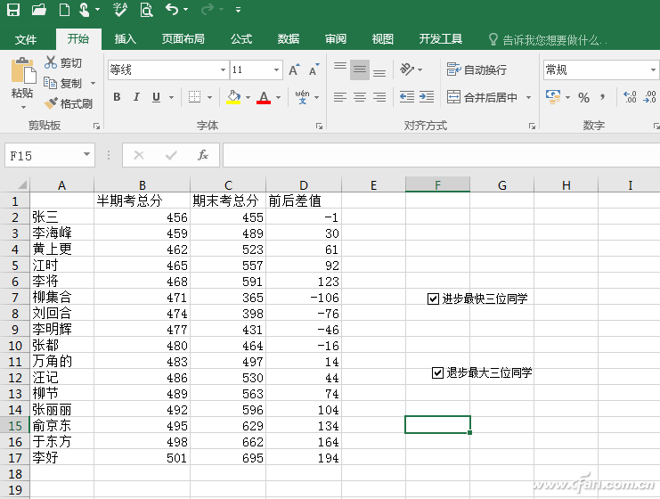This screenshot has width=660, height=499.
Task: Toggle Italic formatting icon
Action: click(x=136, y=97)
